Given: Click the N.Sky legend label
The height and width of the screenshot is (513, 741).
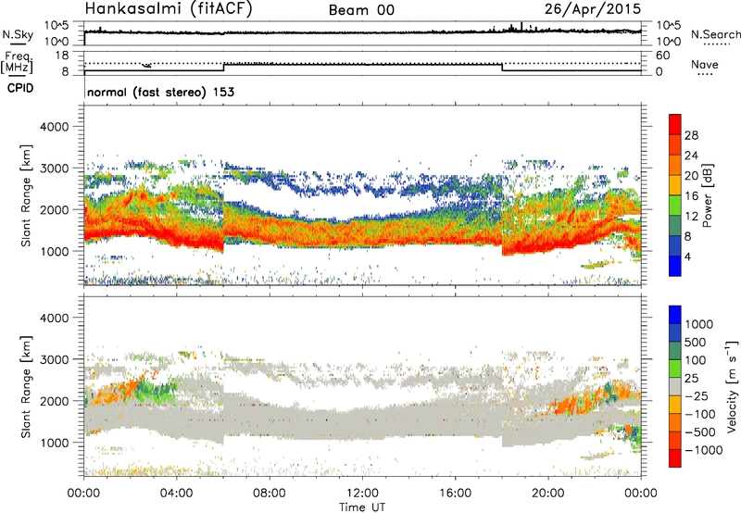Looking at the screenshot, I should click(18, 34).
